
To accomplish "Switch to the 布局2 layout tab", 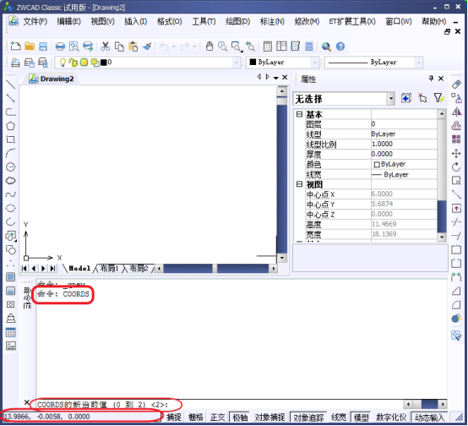I will point(139,268).
